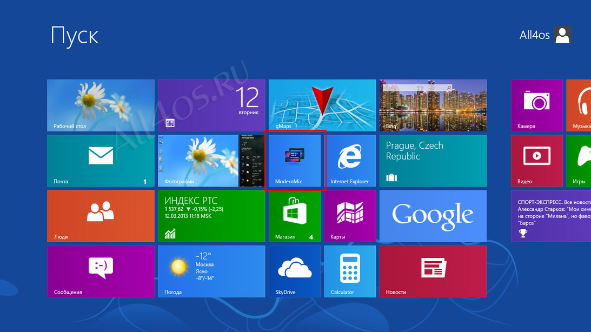
Task: Open the Погода weather tile for Москва
Action: tap(211, 271)
